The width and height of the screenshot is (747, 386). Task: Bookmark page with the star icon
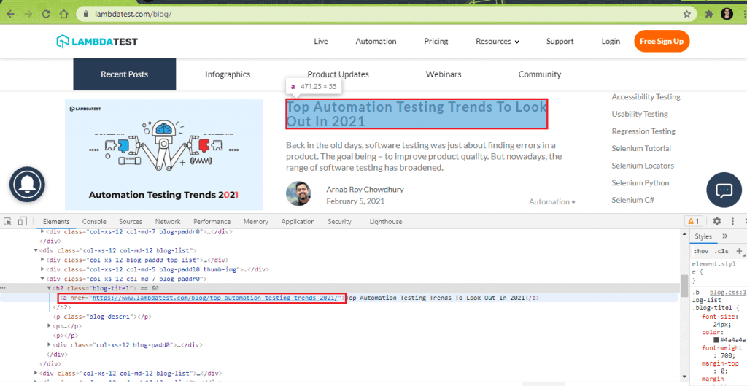686,14
